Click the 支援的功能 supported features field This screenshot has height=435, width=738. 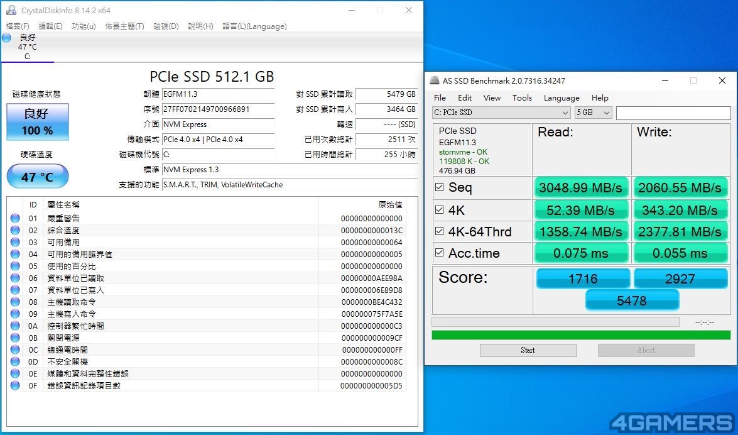point(290,185)
